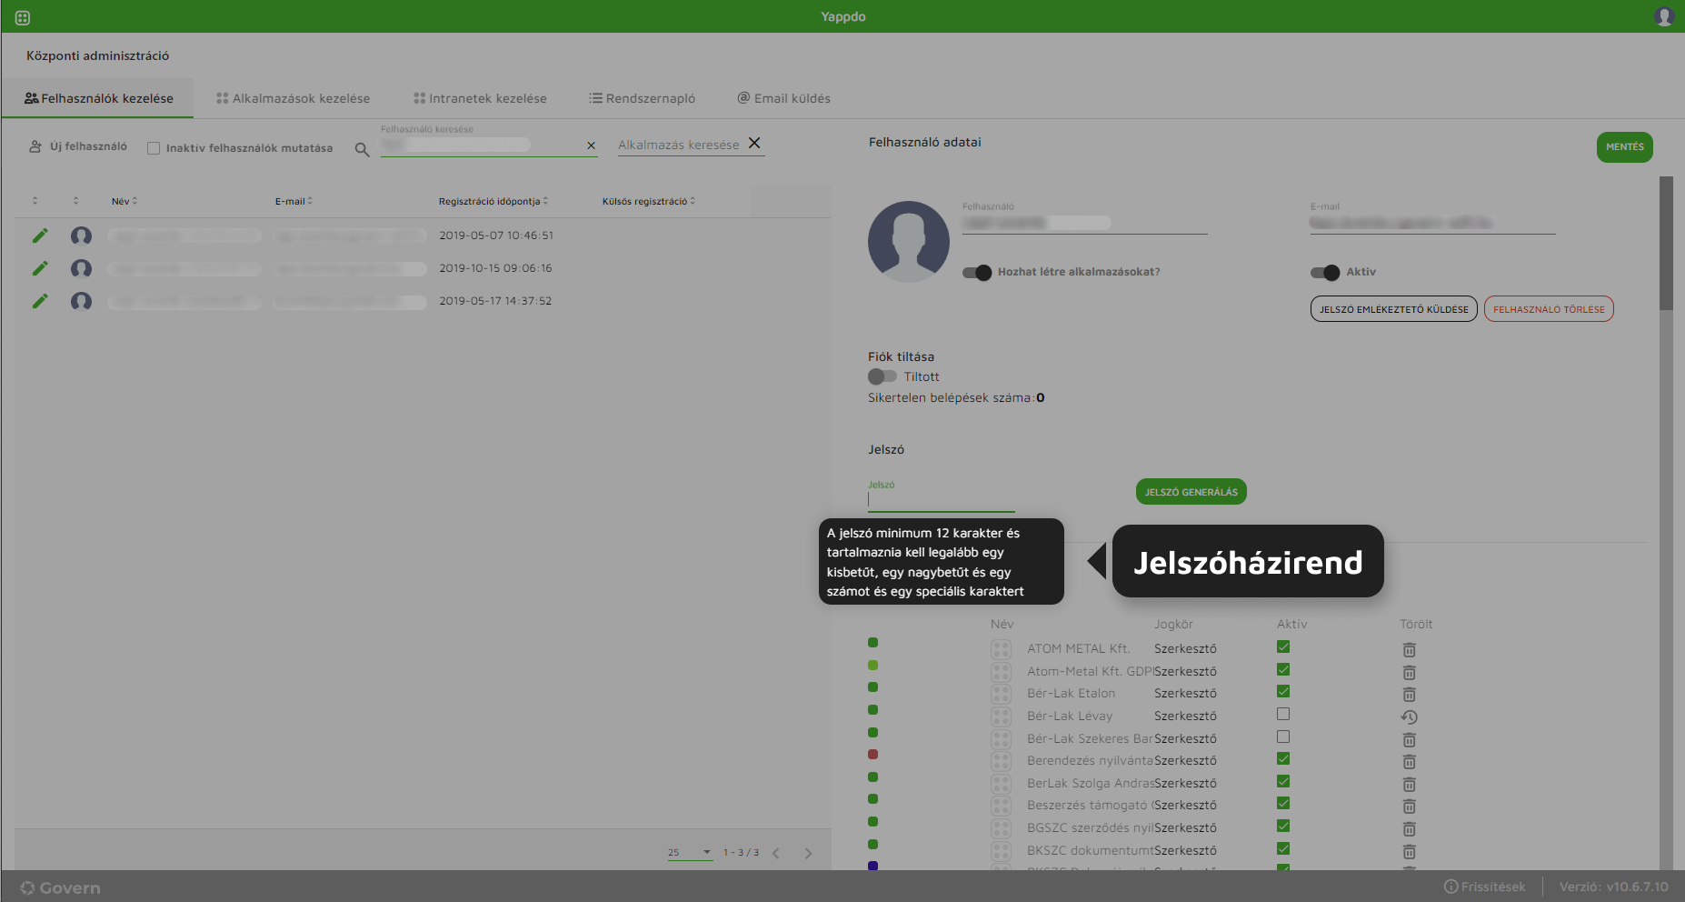Delete Beszerzés támogató permission
Image resolution: width=1685 pixels, height=902 pixels.
1409,806
